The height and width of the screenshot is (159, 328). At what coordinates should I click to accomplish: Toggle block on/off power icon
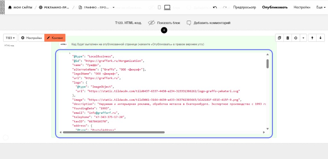click(x=296, y=38)
